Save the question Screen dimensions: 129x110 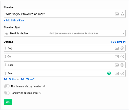tap(8, 102)
